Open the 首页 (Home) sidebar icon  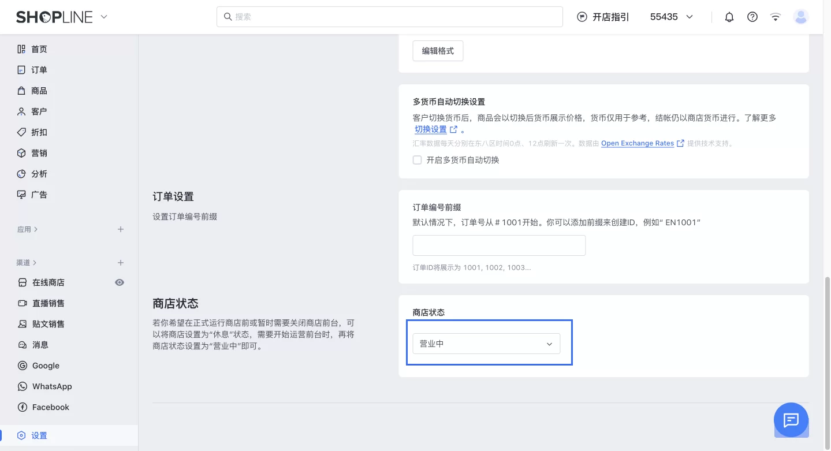(39, 49)
